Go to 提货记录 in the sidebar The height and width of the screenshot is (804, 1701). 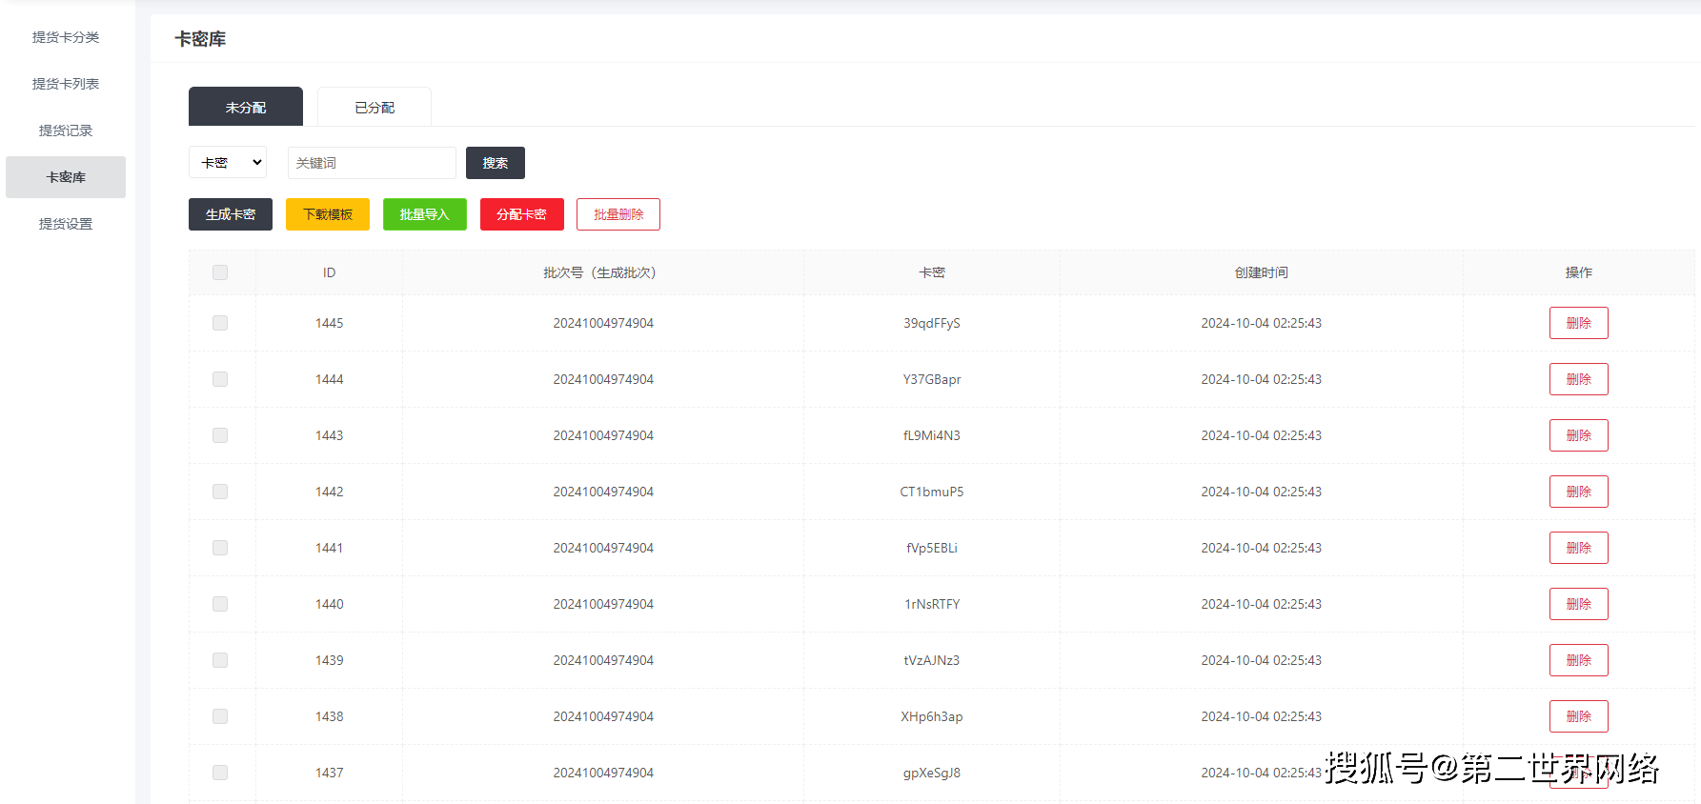pos(66,131)
